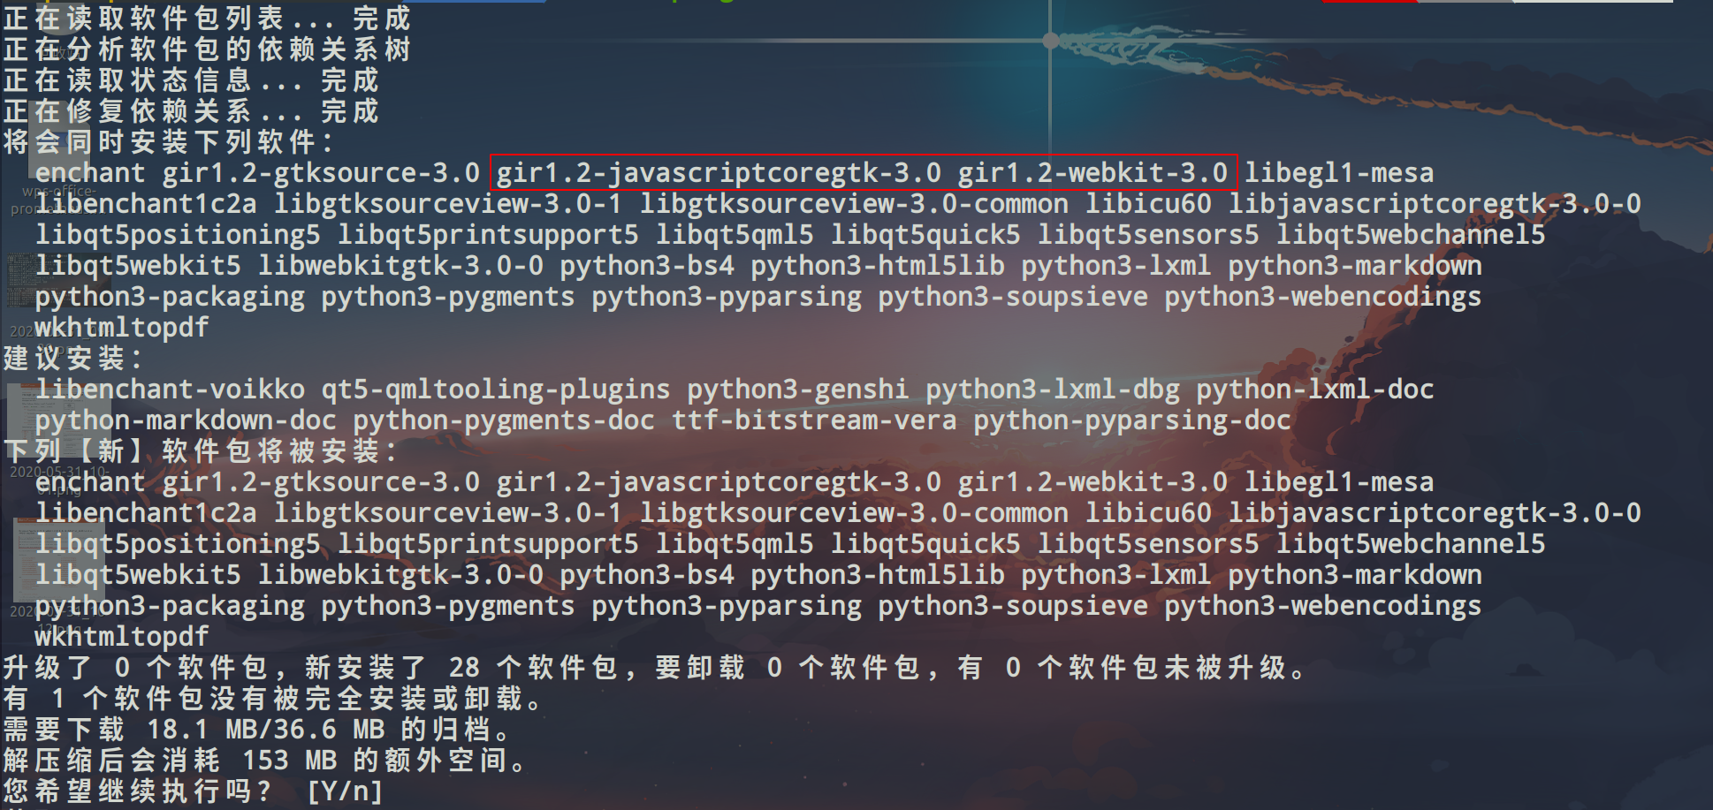Select the wkhtmltopdf package name

120,327
